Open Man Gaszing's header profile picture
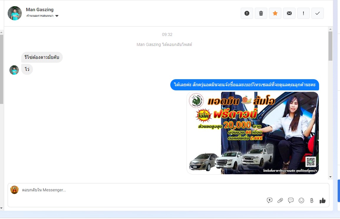The height and width of the screenshot is (219, 340). (x=15, y=13)
